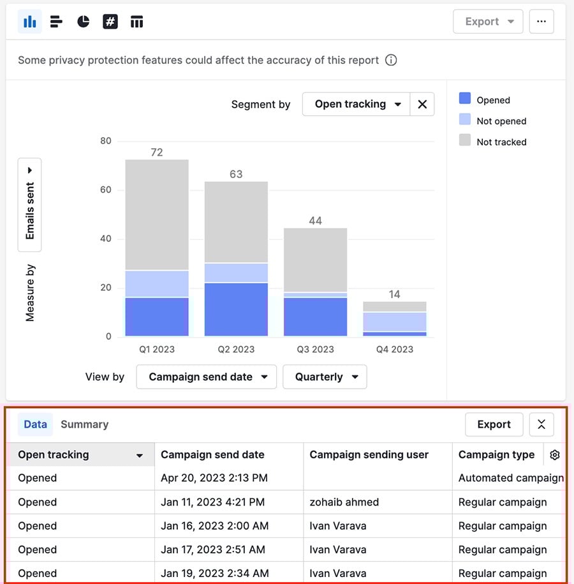The width and height of the screenshot is (574, 584).
Task: Toggle the Not tracked legend item
Action: coord(501,142)
